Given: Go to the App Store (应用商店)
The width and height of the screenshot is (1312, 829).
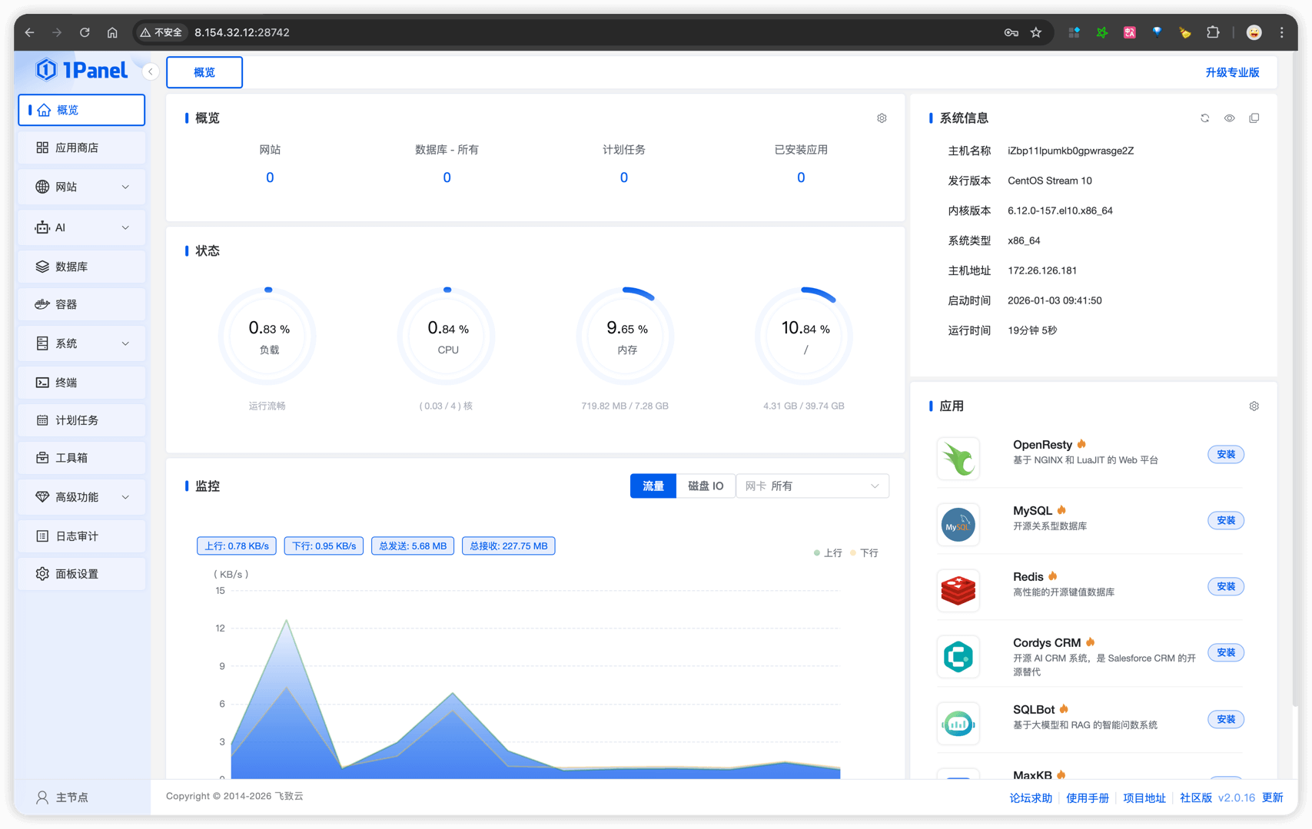Looking at the screenshot, I should (81, 148).
